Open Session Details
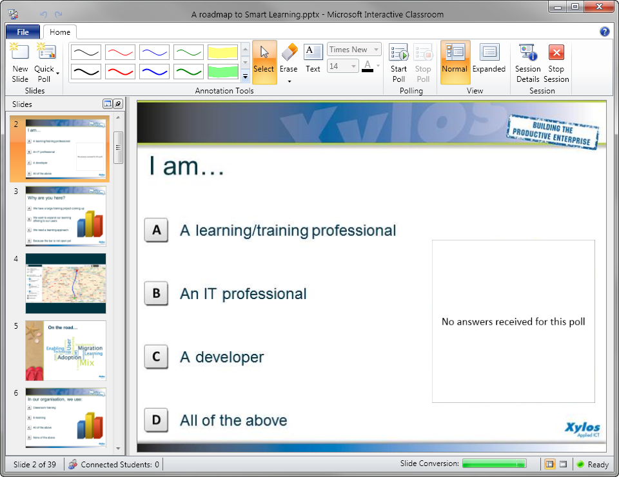This screenshot has height=477, width=619. click(x=528, y=63)
